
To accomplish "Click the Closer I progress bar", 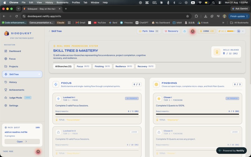I will tap(197, 114).
